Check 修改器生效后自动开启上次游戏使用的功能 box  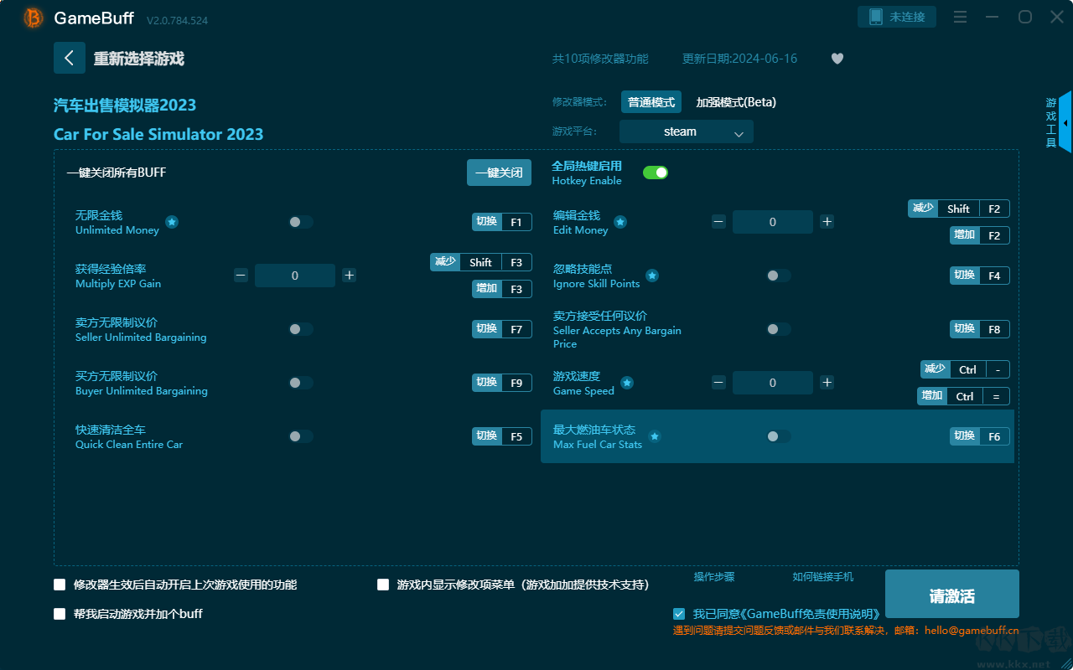[x=60, y=585]
